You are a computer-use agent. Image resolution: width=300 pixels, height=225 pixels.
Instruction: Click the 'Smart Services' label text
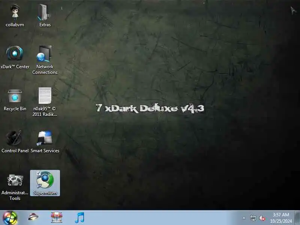(45, 151)
